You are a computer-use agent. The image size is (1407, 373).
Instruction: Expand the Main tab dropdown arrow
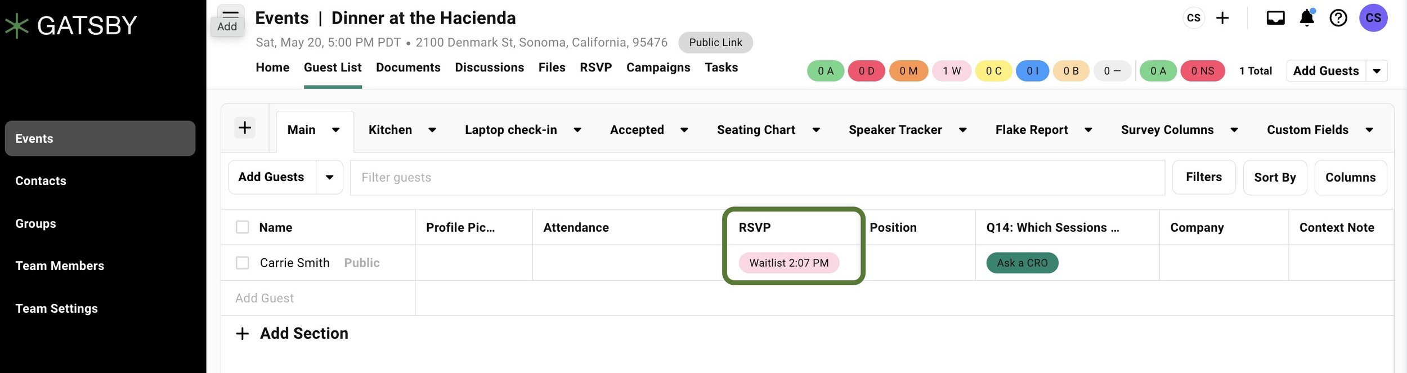click(335, 130)
